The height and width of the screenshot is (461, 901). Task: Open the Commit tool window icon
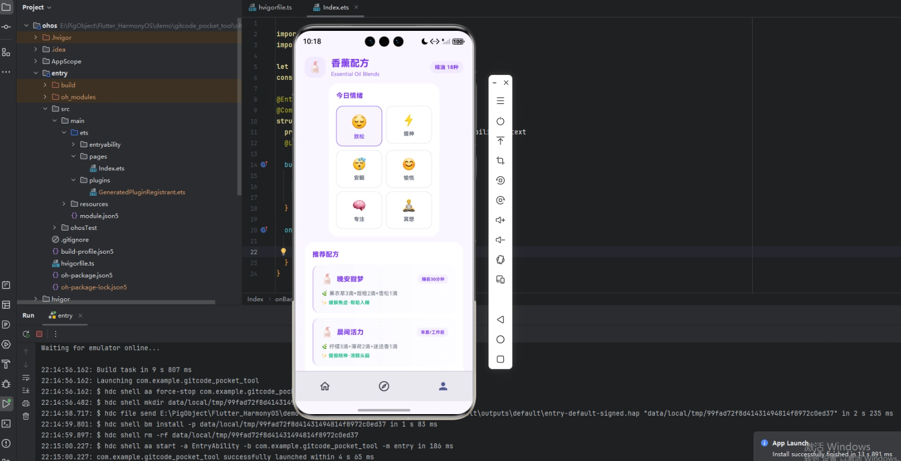[6, 27]
